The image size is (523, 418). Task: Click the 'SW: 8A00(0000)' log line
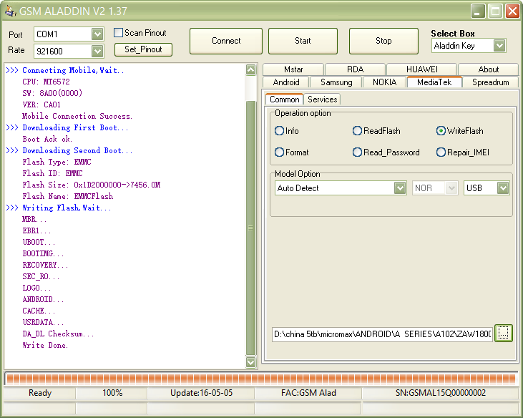click(x=52, y=93)
